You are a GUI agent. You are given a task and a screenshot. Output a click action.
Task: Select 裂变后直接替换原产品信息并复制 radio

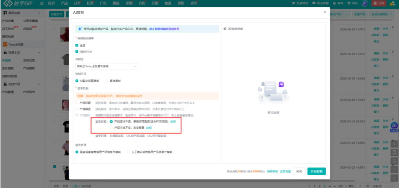coord(77,152)
